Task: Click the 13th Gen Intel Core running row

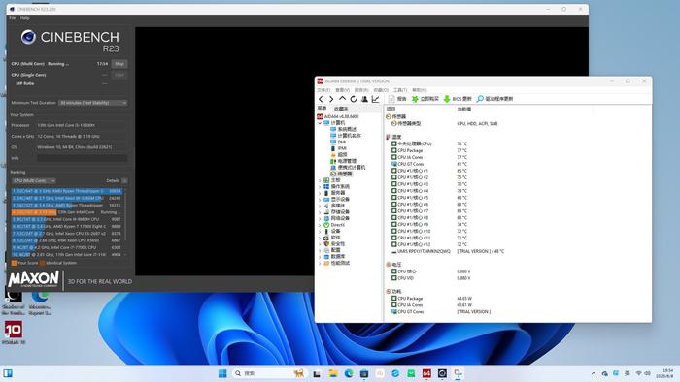Action: point(67,212)
